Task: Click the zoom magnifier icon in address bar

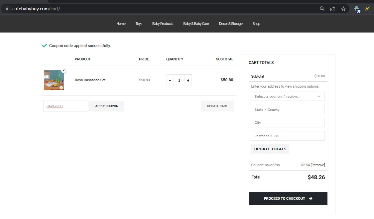Action: coord(322,9)
